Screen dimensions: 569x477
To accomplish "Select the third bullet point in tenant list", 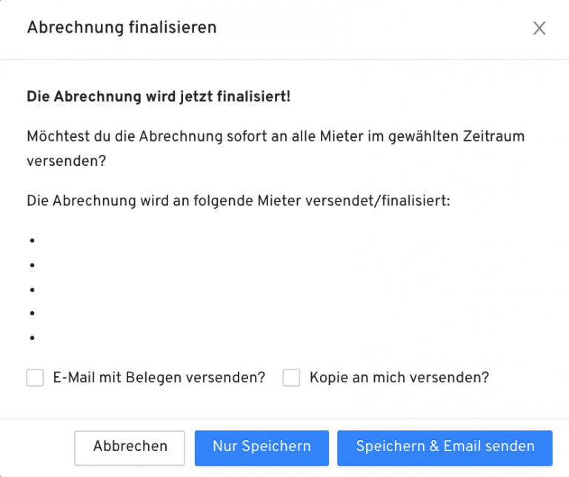I will click(x=33, y=289).
